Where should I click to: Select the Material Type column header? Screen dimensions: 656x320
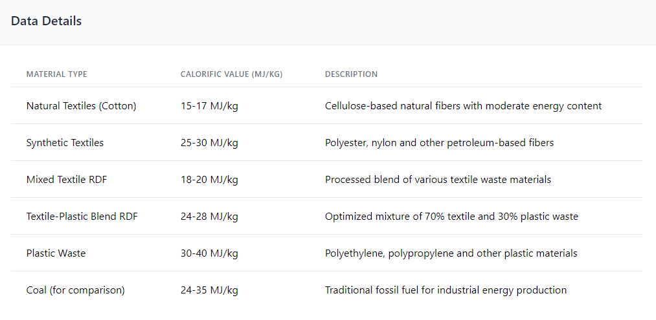tap(57, 74)
